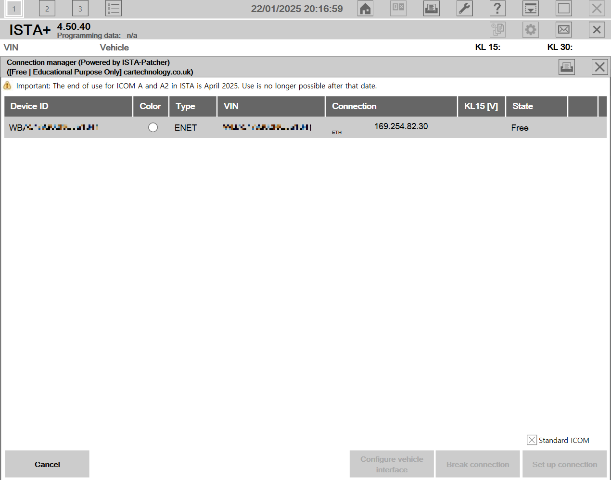Image resolution: width=611 pixels, height=480 pixels.
Task: Click Configure vehicle interface button
Action: tap(392, 464)
